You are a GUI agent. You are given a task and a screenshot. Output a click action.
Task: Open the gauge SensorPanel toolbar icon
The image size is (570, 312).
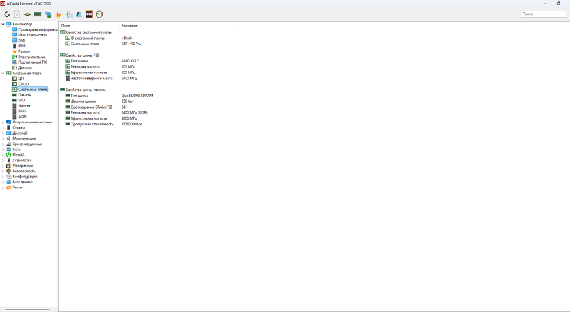pos(99,14)
